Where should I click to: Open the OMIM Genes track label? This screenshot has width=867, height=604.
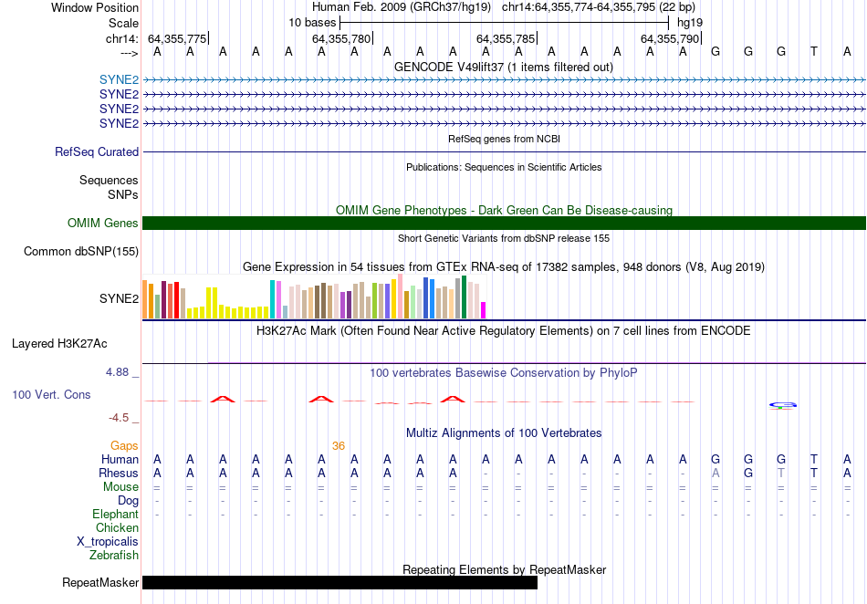[x=103, y=223]
